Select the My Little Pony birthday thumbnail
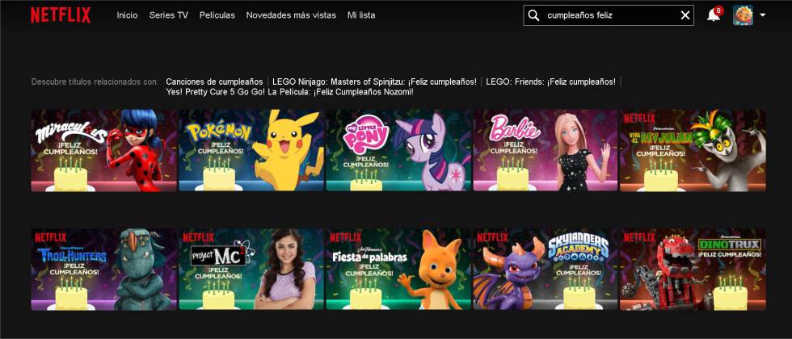792x339 pixels. 398,150
